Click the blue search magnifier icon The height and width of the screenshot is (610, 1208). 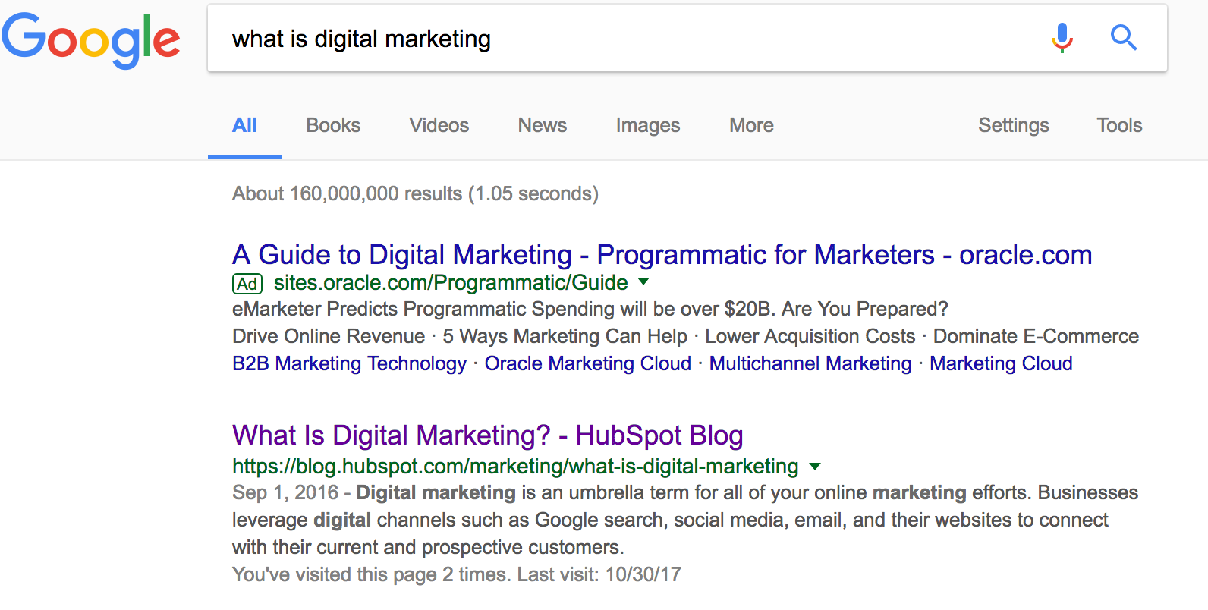pos(1123,37)
